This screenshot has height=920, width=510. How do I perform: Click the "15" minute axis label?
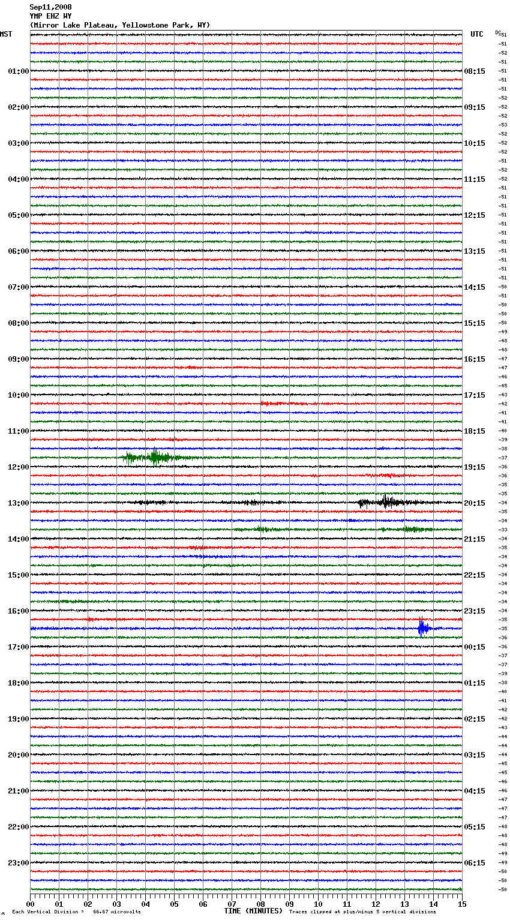tap(462, 904)
